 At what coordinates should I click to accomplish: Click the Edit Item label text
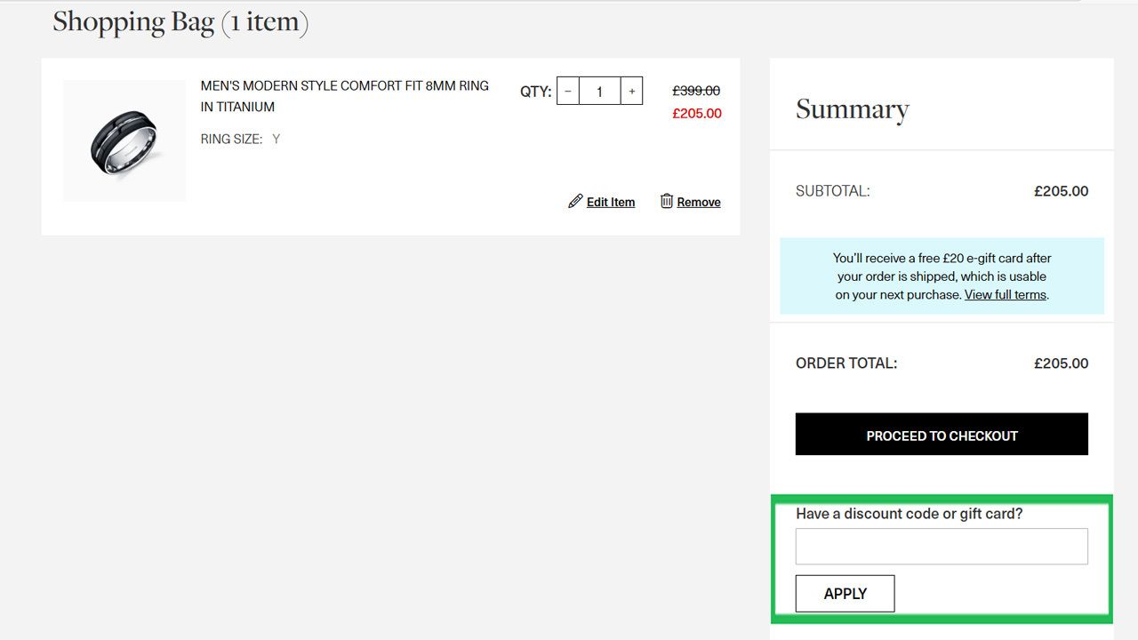[611, 202]
